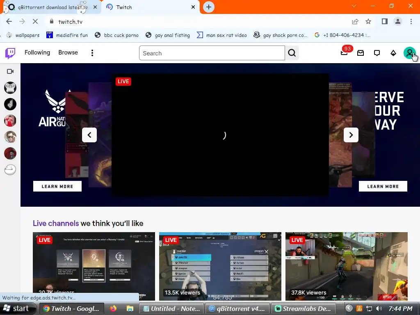
Task: Open sixth followed channel white face avatar
Action: tap(10, 169)
